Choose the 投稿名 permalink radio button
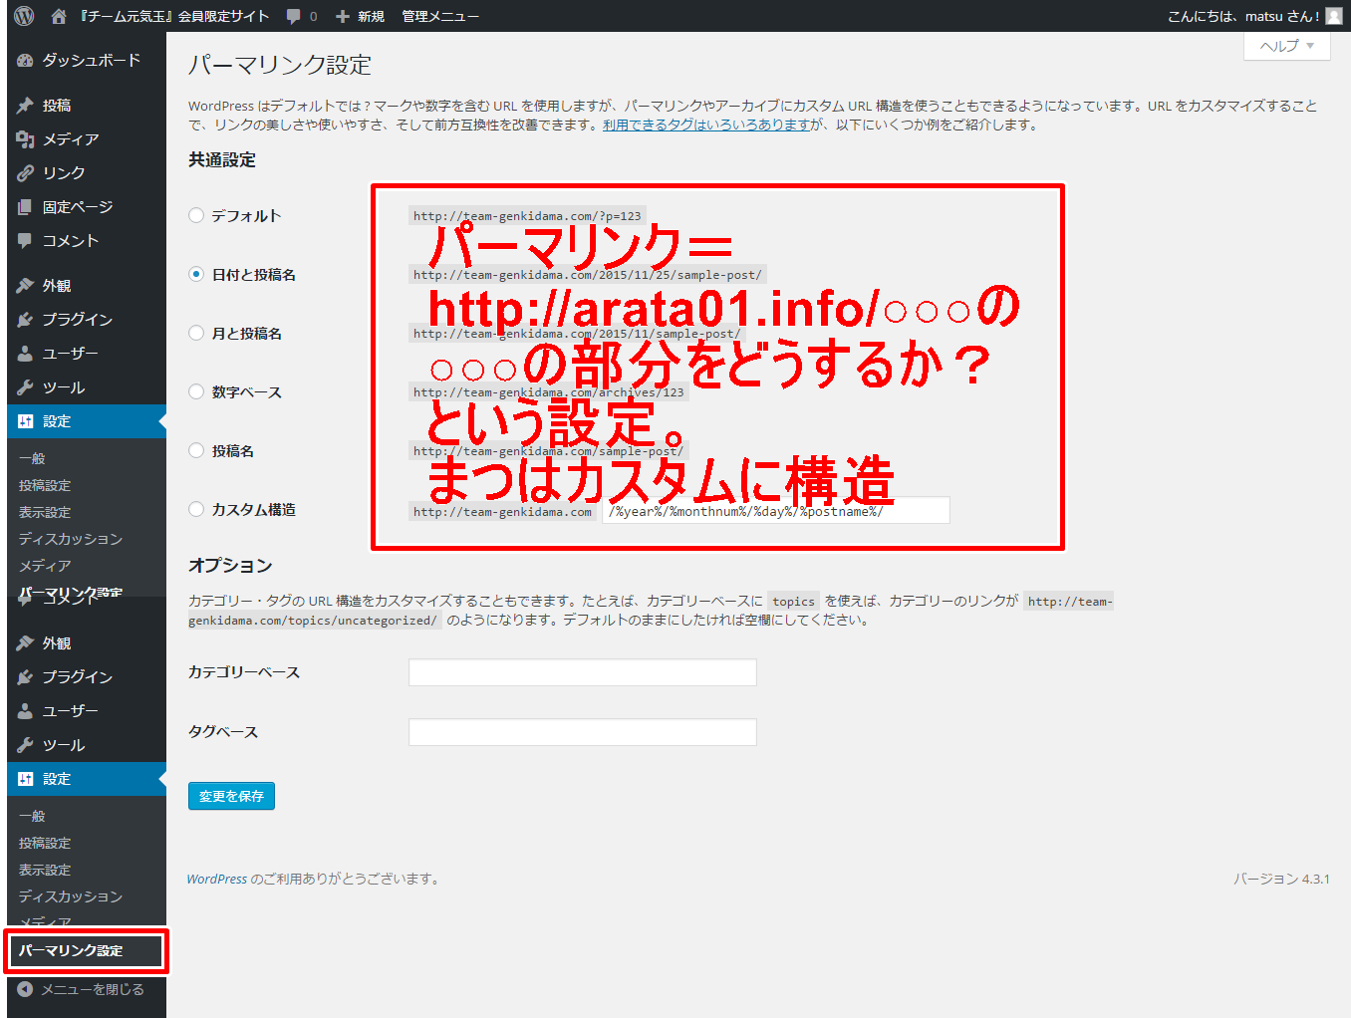1351x1018 pixels. [196, 450]
